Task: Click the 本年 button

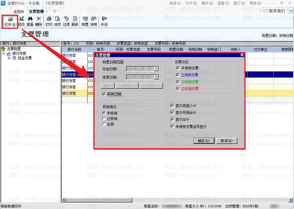Action: 151,86
